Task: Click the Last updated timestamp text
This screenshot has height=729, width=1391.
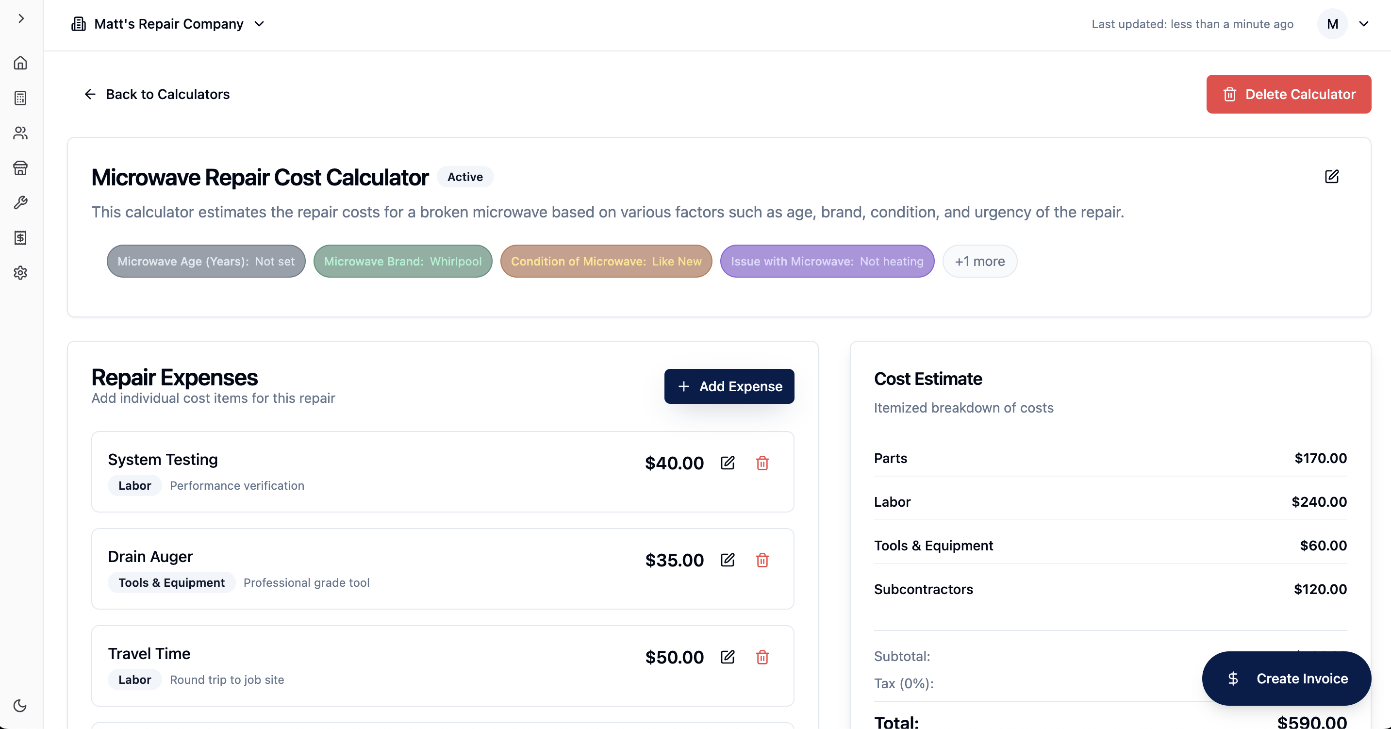Action: (x=1192, y=24)
